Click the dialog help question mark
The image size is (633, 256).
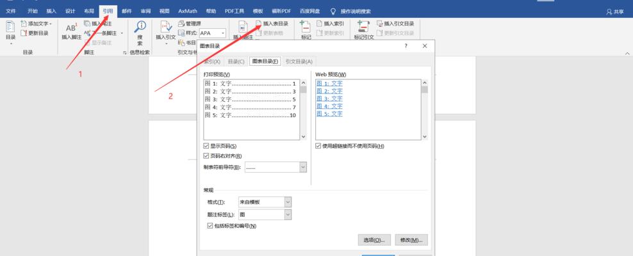click(406, 46)
